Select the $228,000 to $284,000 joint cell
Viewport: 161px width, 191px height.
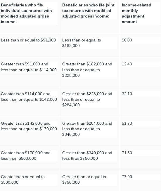pos(89,100)
